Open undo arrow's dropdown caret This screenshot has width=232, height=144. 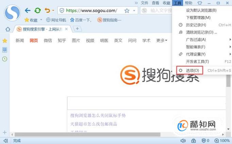[53, 10]
